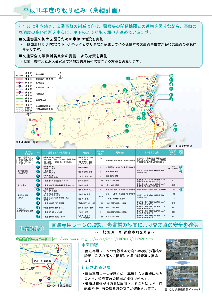Click number 7 circle in table No column

[38, 185]
